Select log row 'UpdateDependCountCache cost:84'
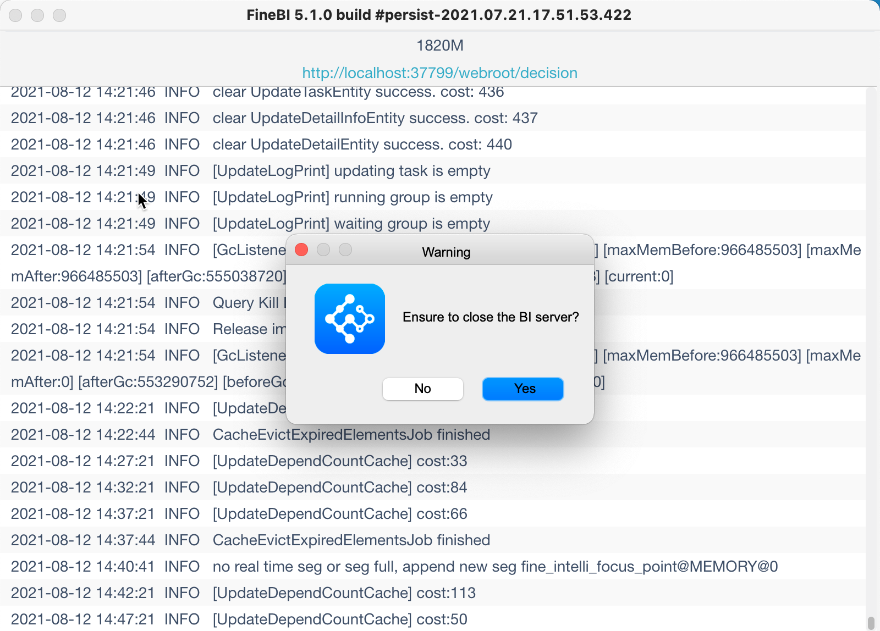Screen dimensions: 880x631 pos(433,487)
